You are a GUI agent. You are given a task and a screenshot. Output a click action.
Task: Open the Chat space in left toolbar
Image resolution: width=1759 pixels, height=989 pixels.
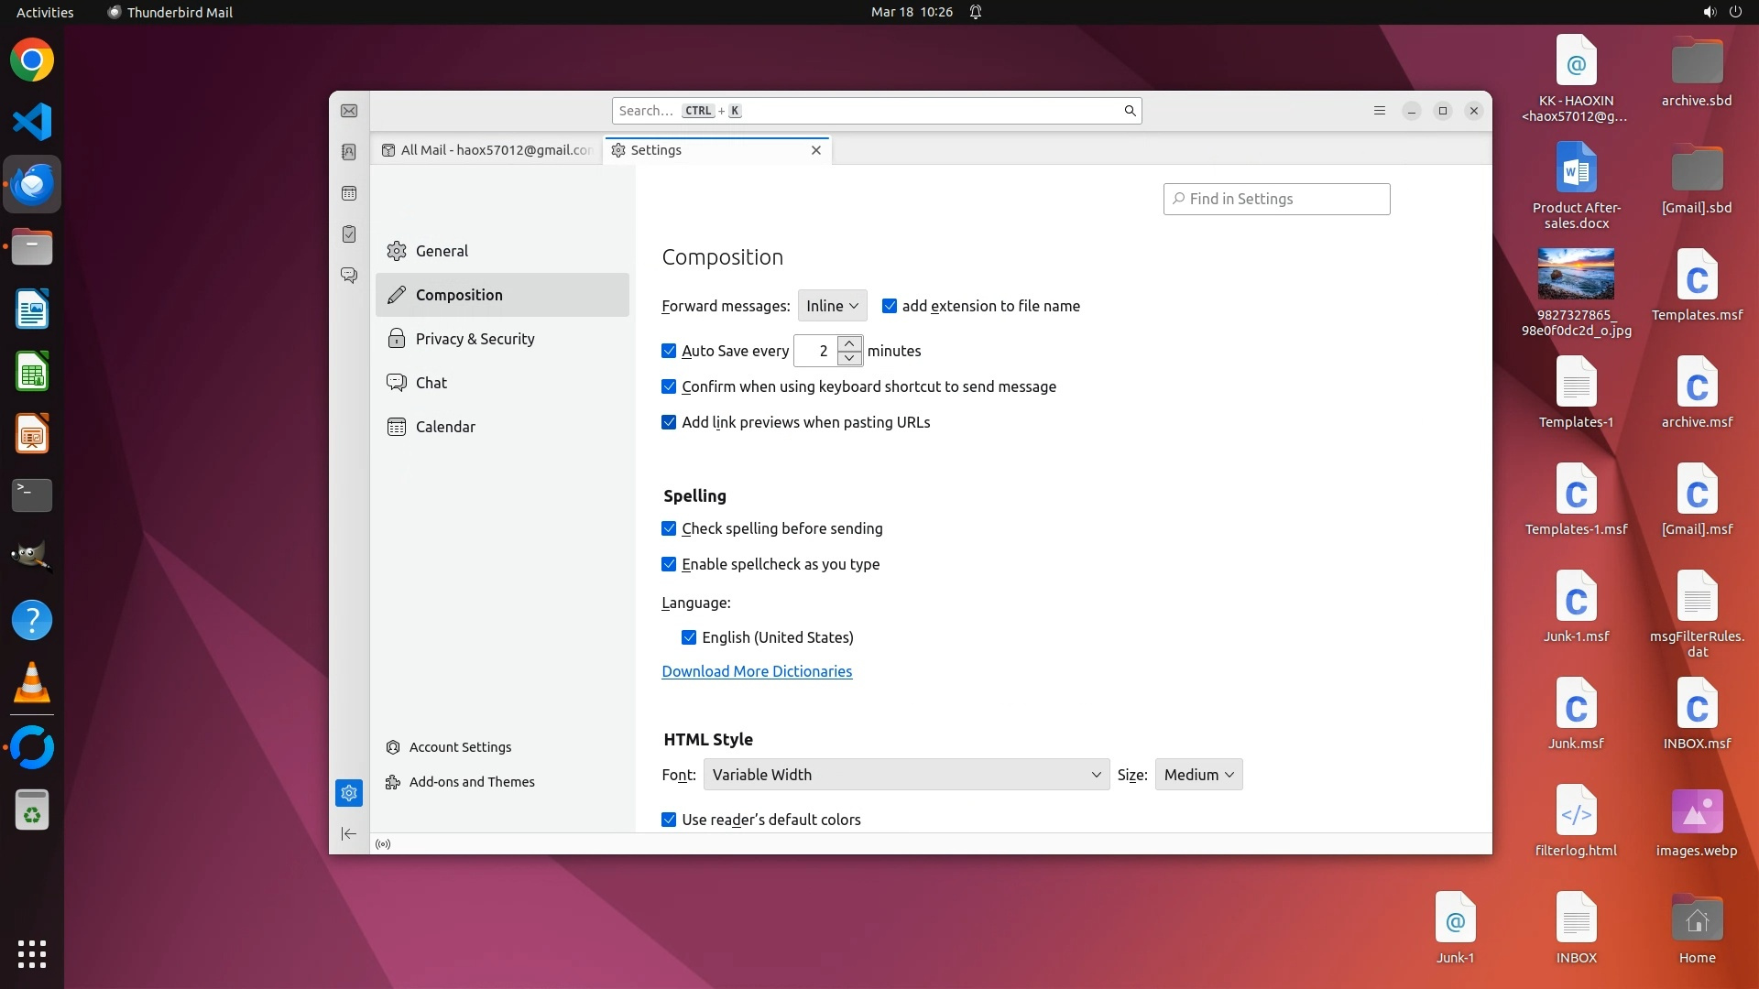point(349,275)
